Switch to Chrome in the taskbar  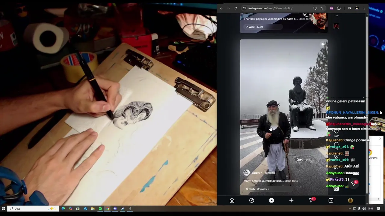tap(108, 208)
